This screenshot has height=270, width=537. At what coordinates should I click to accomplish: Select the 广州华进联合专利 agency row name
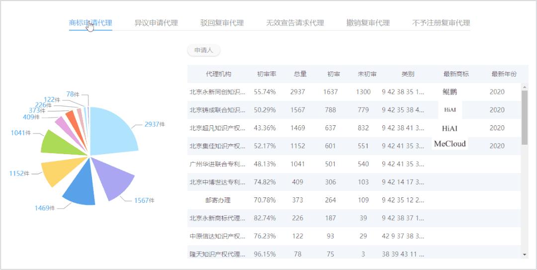217,164
